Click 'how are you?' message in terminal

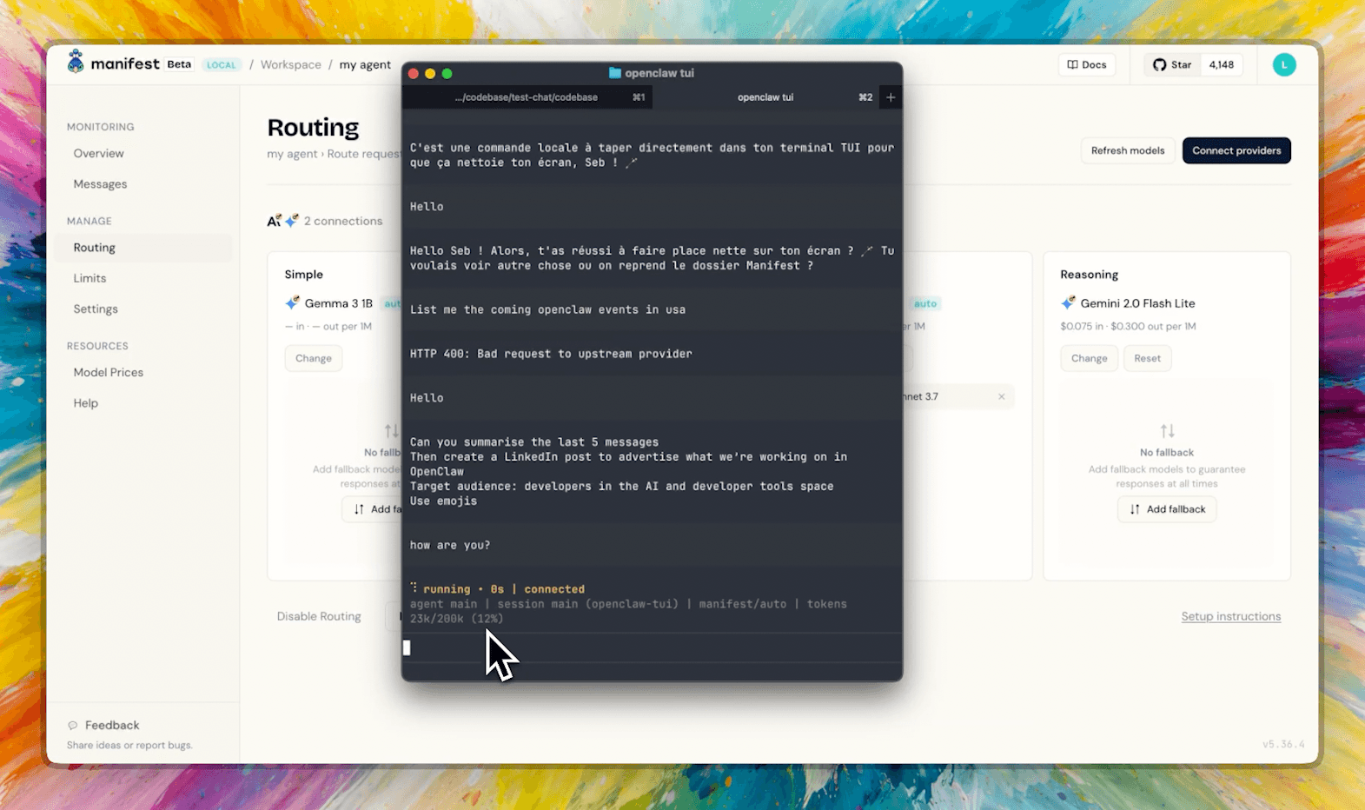click(450, 545)
